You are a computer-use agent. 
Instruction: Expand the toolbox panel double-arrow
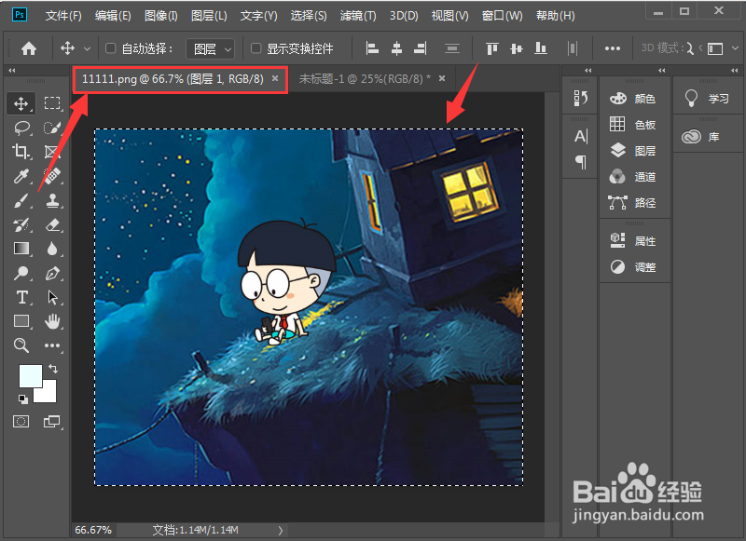[x=12, y=70]
